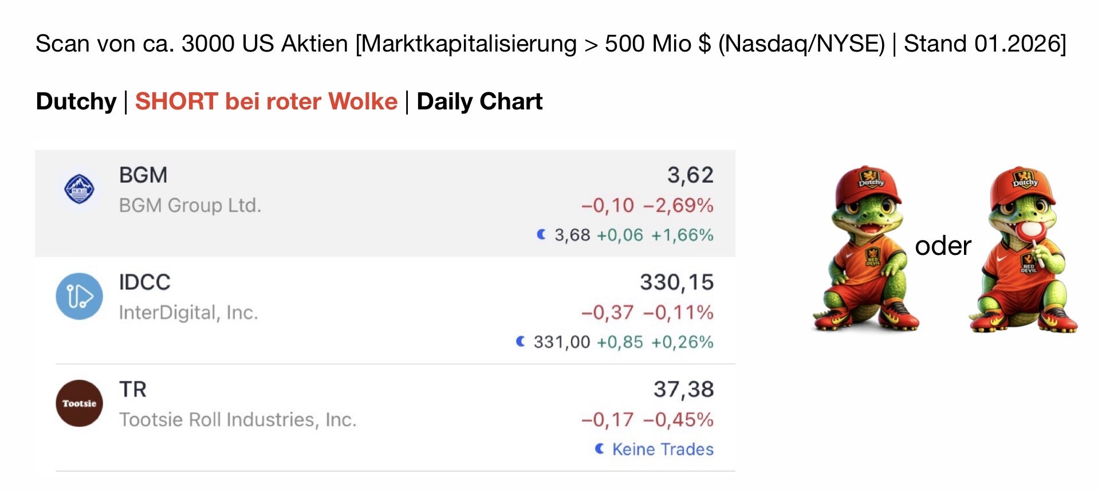Click the red SHORT bei roter Wolke heading
Viewport: 1098px width, 492px height.
tap(266, 101)
